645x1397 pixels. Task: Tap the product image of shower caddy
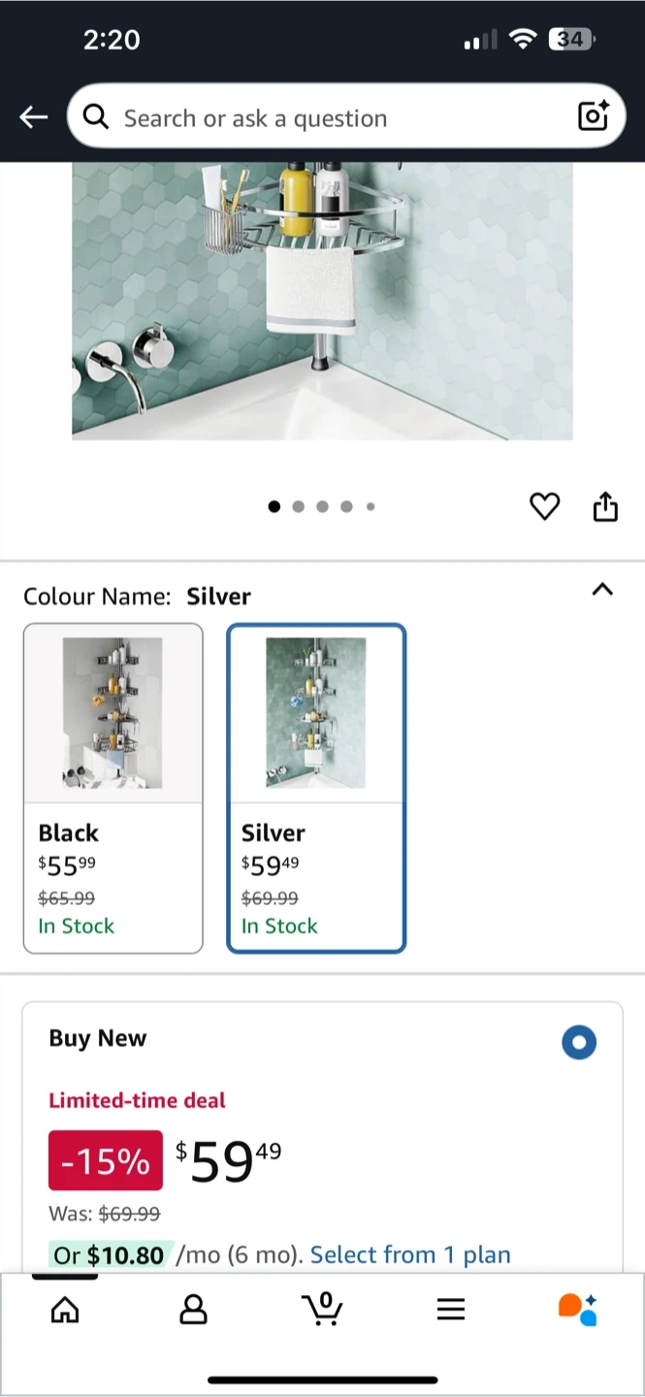coord(322,301)
